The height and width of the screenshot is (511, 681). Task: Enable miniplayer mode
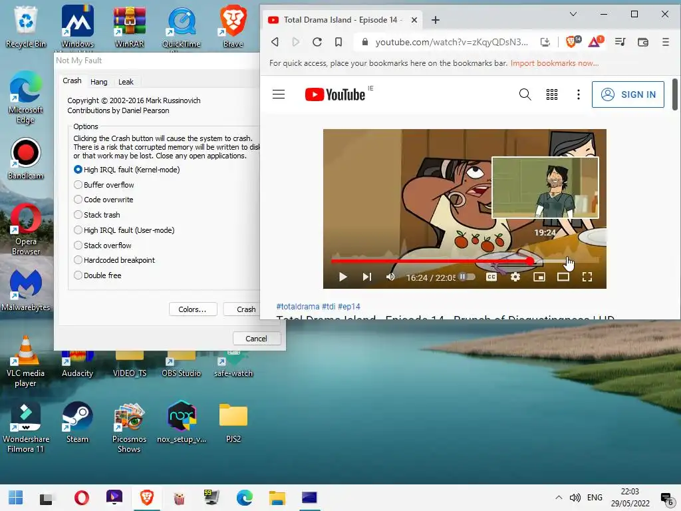tap(539, 277)
